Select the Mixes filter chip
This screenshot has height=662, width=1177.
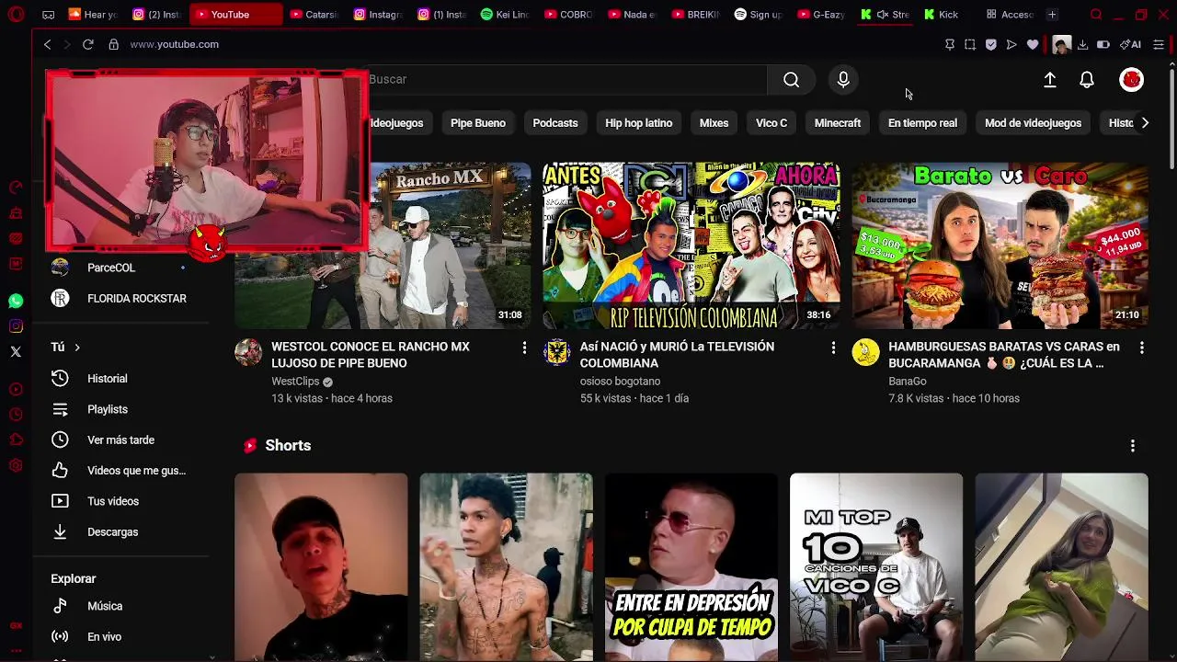[714, 123]
